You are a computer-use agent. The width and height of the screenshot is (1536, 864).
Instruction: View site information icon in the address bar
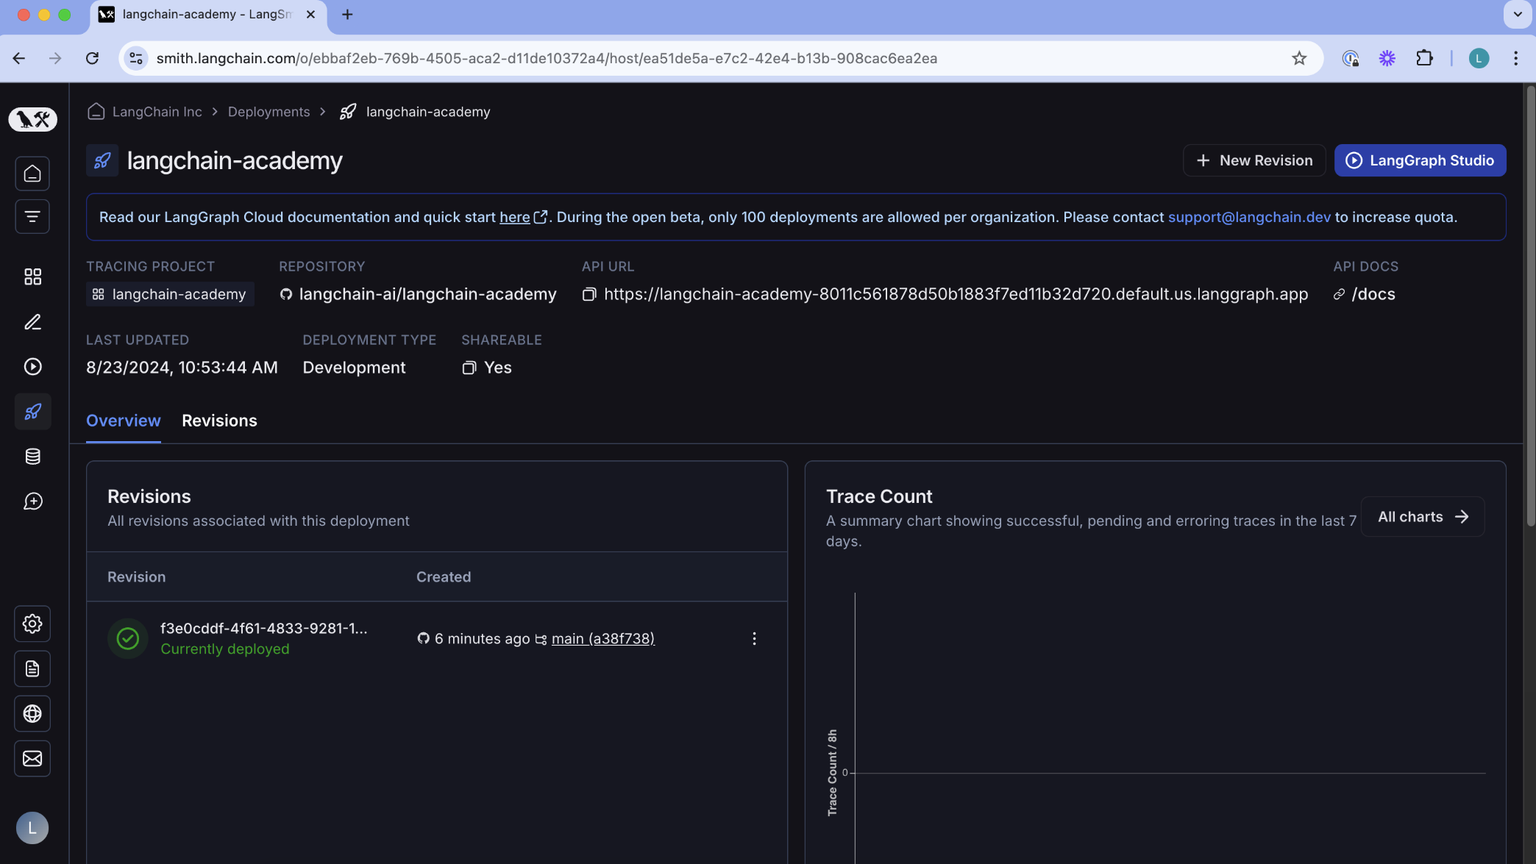[136, 58]
